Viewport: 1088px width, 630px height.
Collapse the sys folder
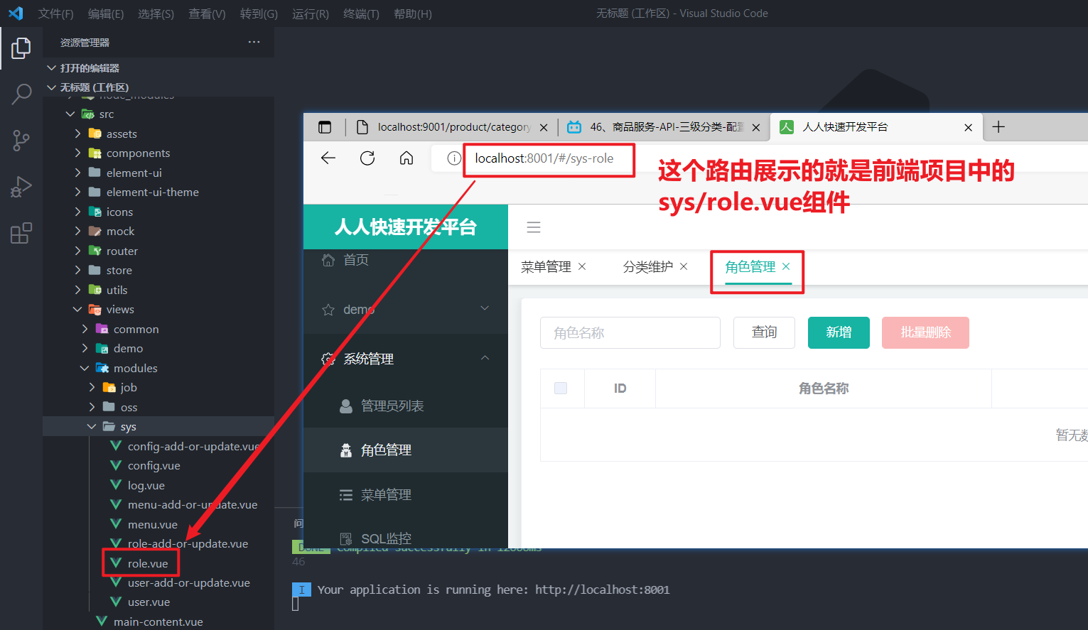point(128,427)
